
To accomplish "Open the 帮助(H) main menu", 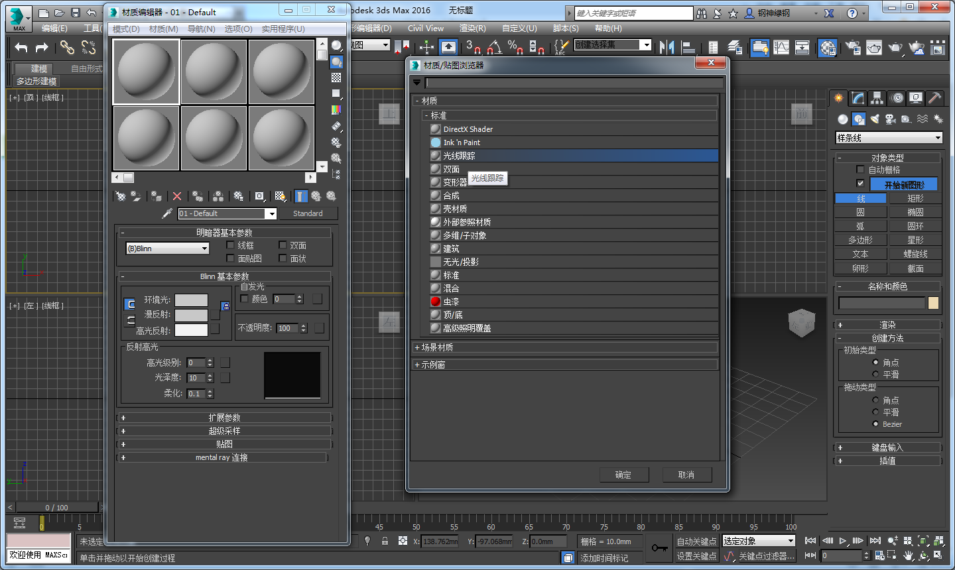I will [608, 28].
